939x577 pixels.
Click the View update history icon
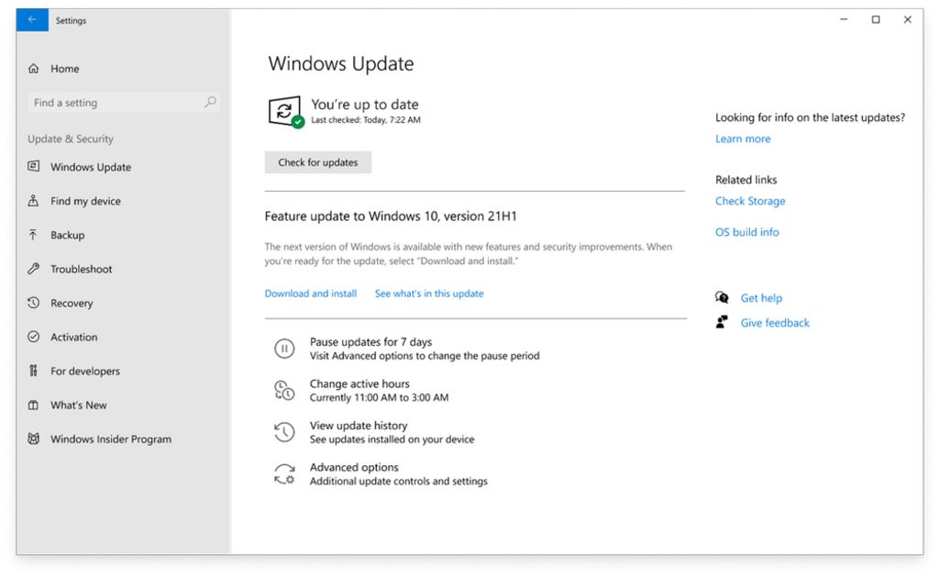coord(284,432)
